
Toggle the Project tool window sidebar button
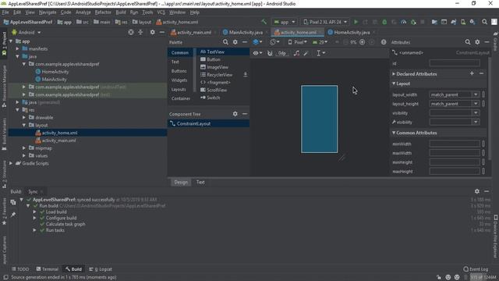(4, 43)
